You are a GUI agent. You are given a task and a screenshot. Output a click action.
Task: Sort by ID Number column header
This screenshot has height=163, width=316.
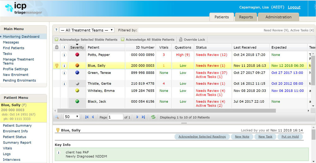coord(141,47)
